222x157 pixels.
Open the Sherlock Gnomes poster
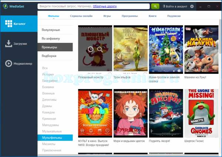(201, 113)
